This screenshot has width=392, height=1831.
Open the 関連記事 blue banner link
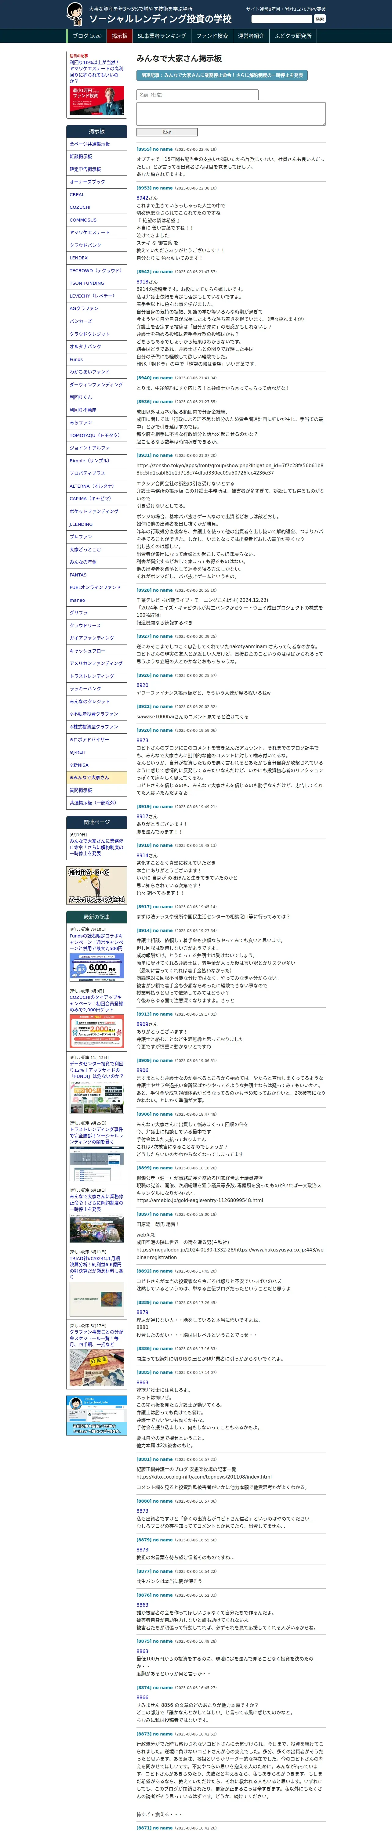(x=222, y=75)
